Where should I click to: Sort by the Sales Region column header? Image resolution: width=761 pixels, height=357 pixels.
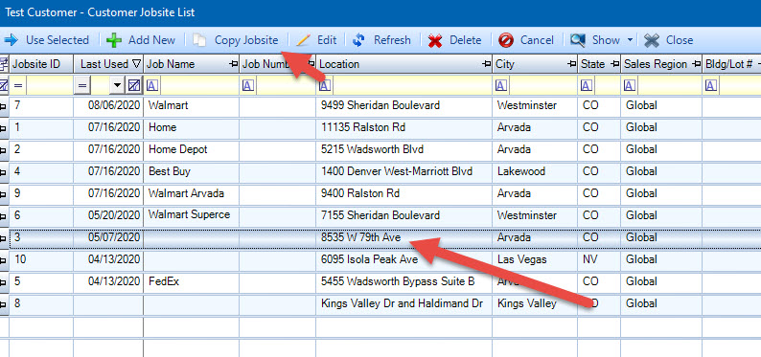coord(661,64)
